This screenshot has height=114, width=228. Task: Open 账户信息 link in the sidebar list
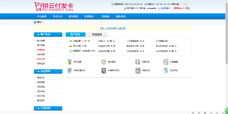point(41,41)
